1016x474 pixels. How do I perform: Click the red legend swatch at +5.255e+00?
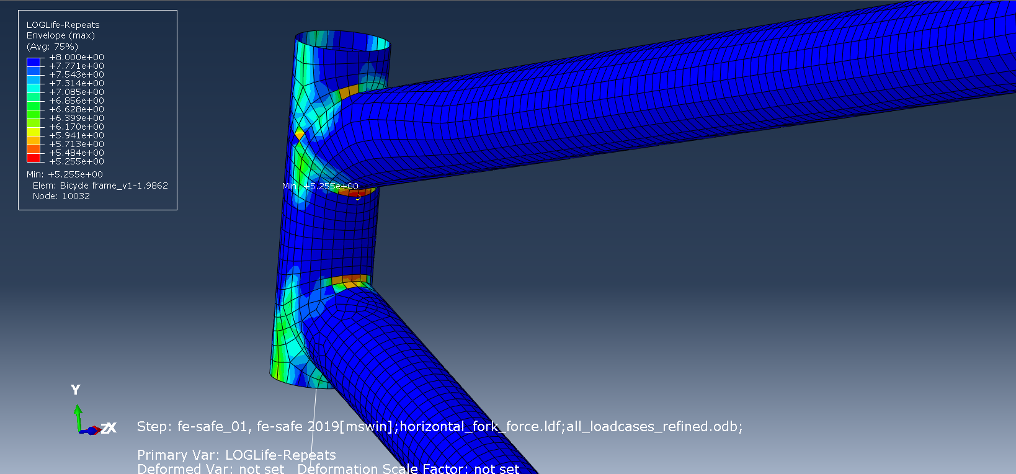[x=33, y=158]
